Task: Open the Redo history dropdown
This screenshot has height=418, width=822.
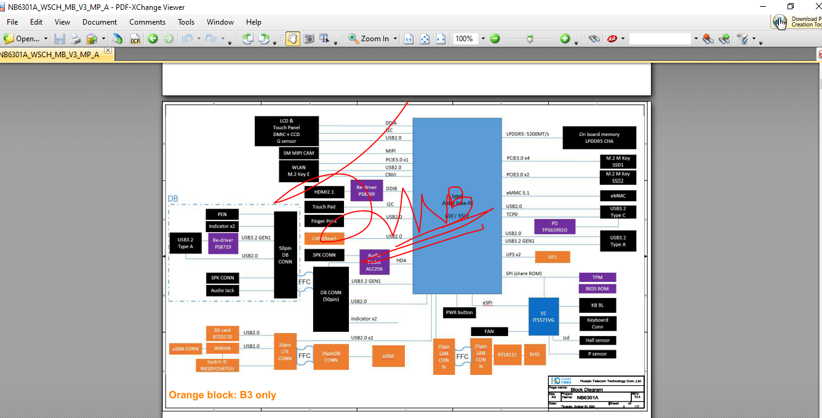Action: 221,38
